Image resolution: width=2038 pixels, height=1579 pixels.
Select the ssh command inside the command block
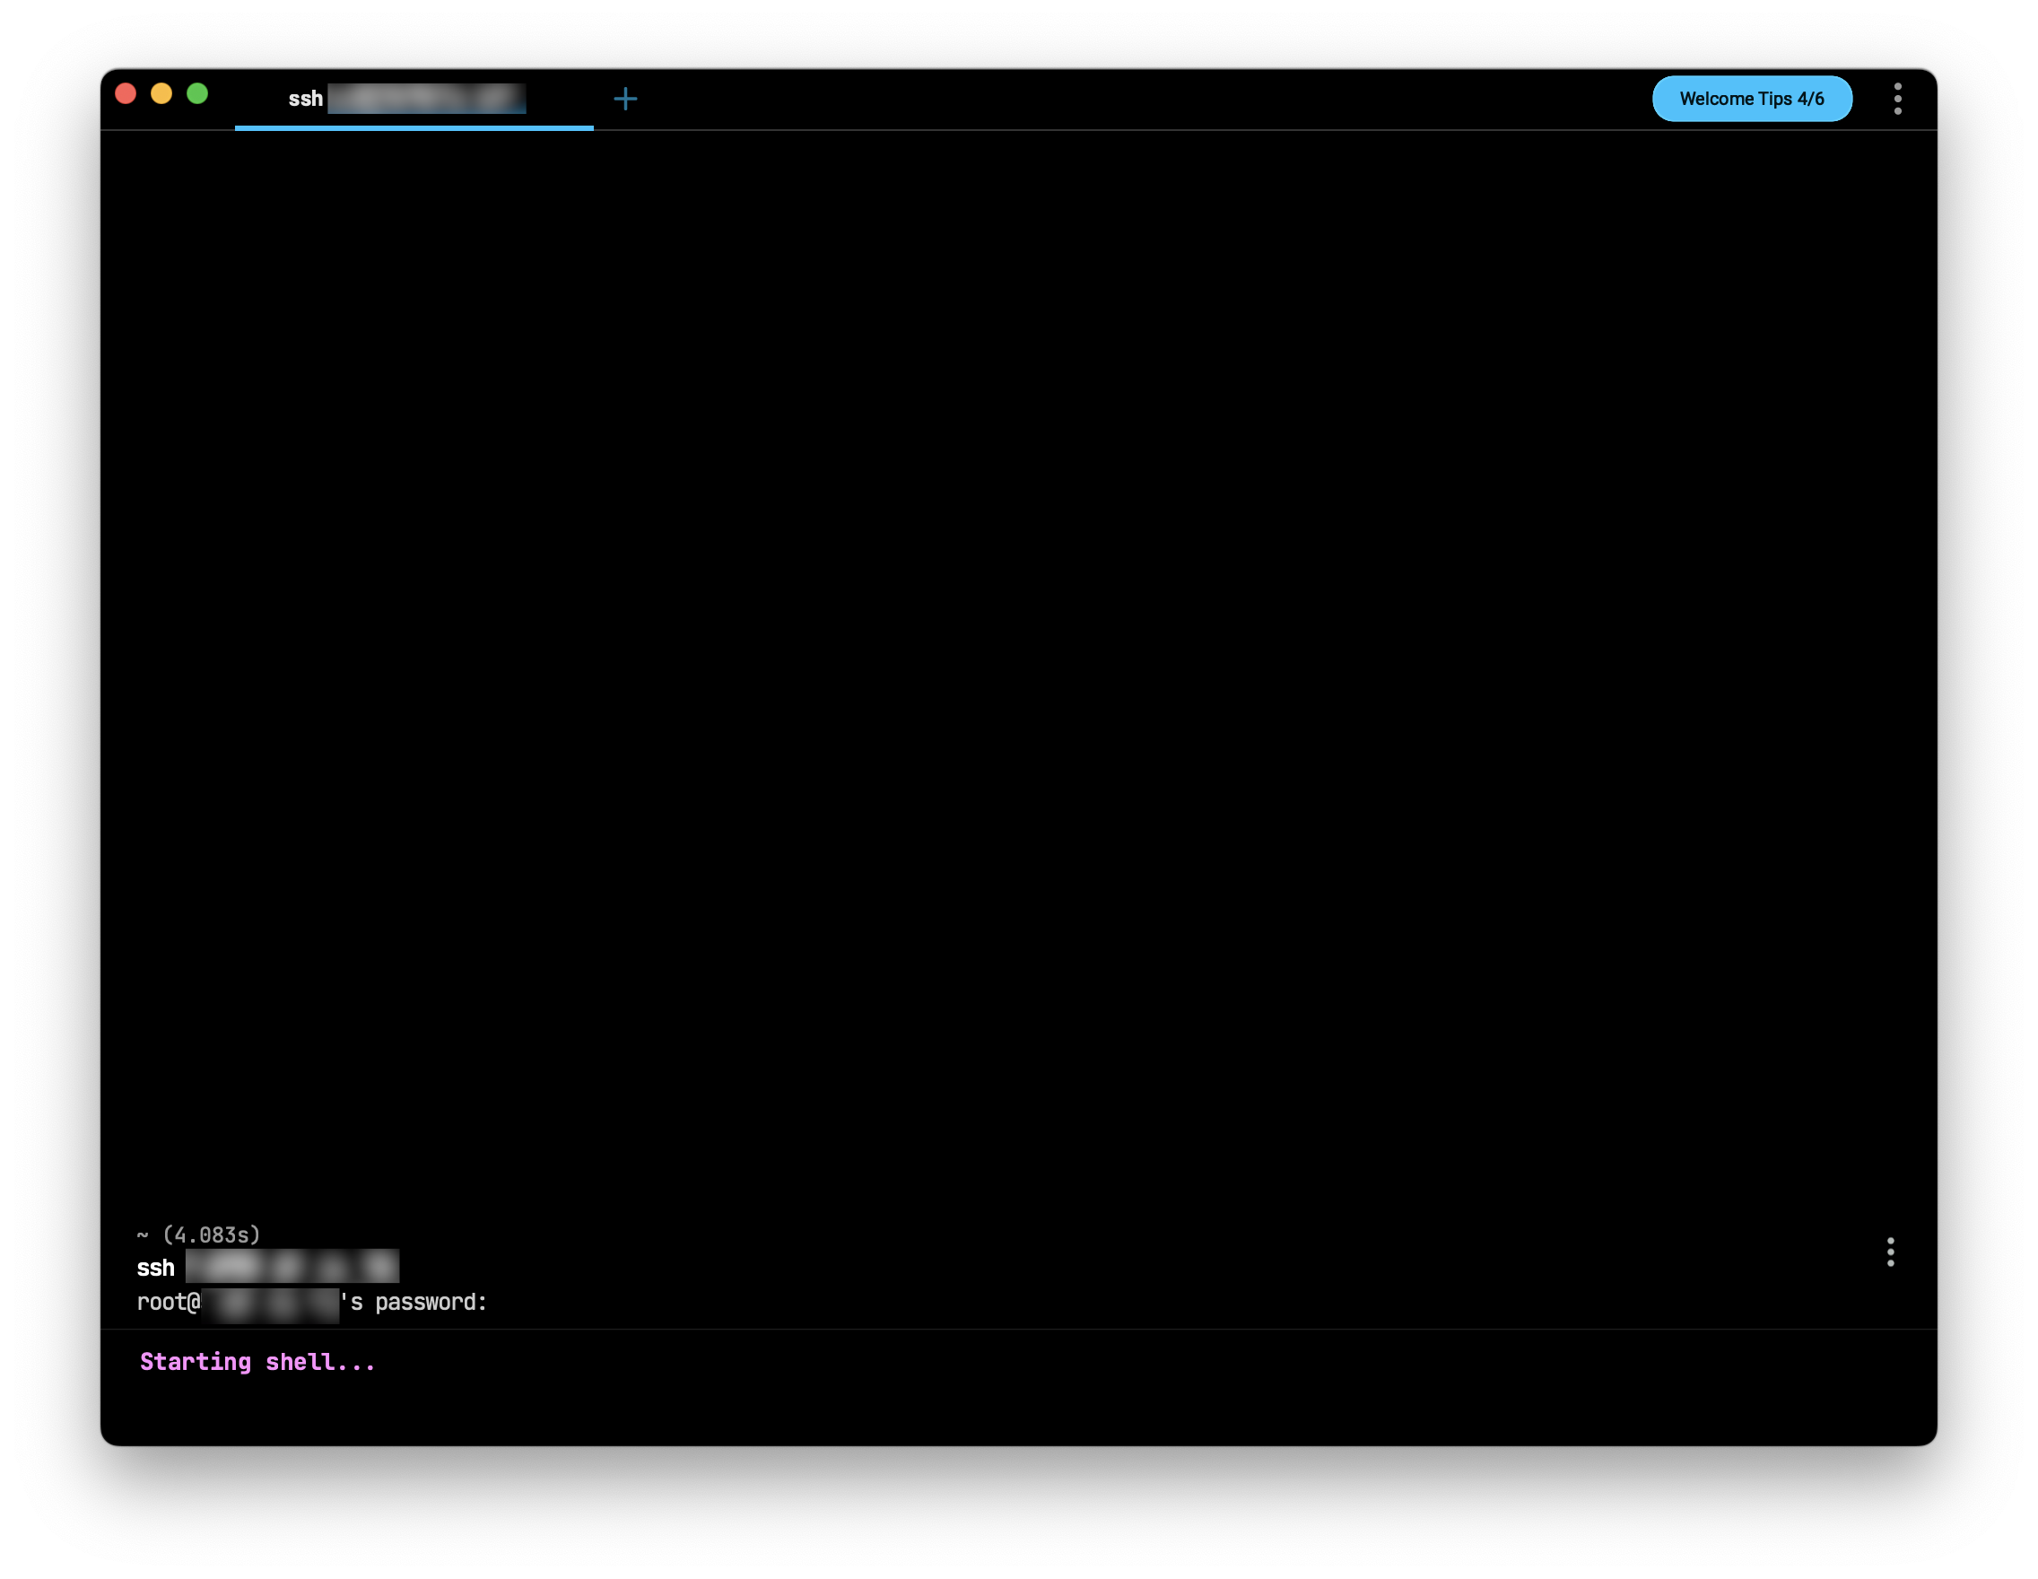[156, 1268]
